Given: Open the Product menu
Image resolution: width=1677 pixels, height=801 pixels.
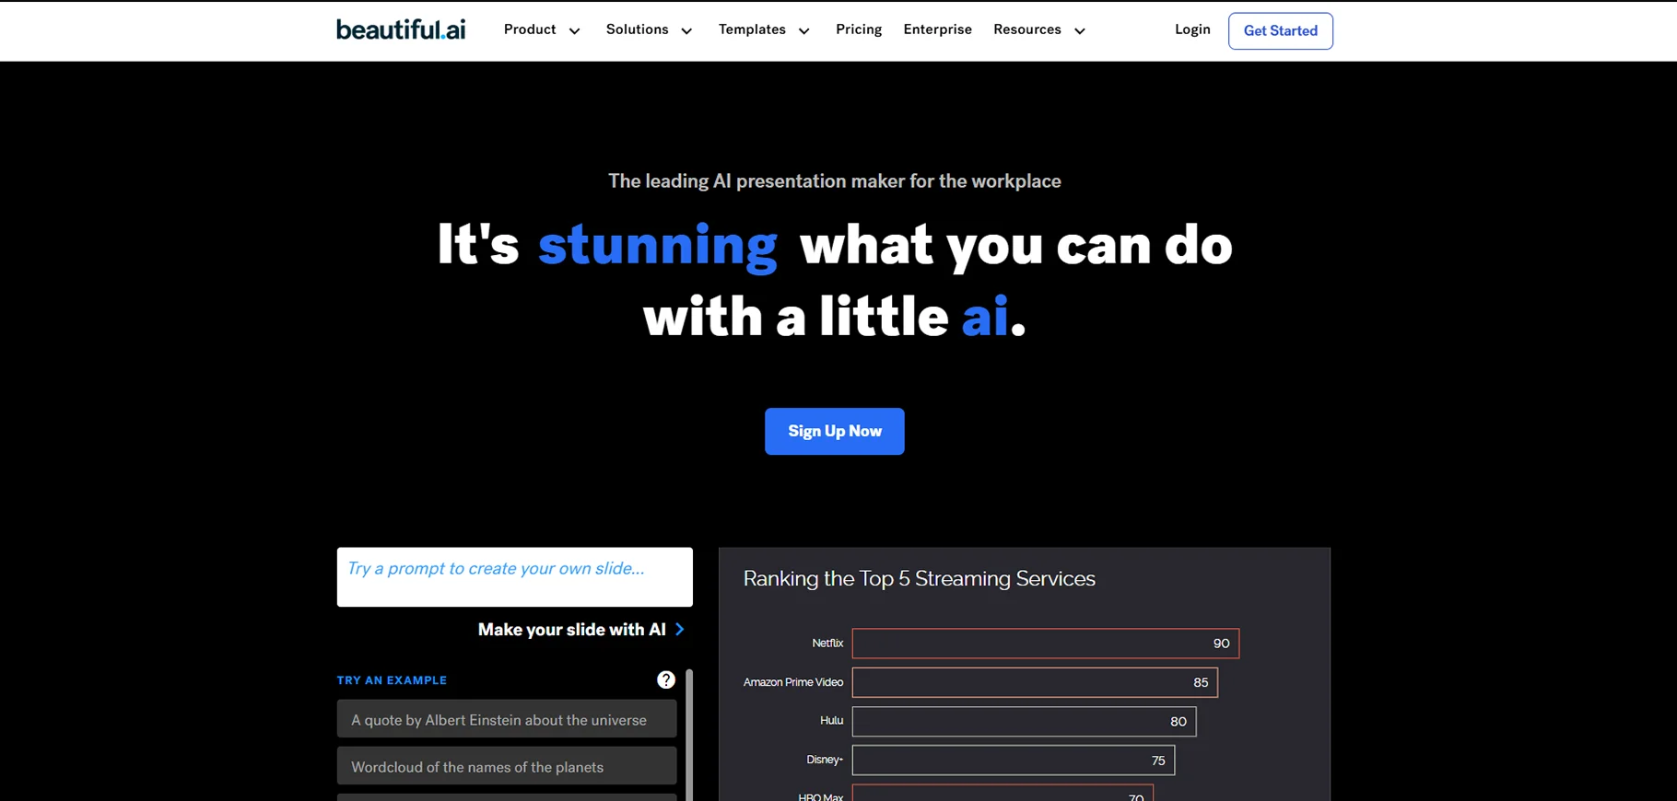Looking at the screenshot, I should 530,29.
